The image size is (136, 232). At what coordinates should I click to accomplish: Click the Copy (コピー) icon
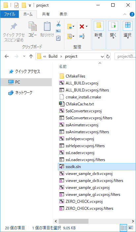32,26
